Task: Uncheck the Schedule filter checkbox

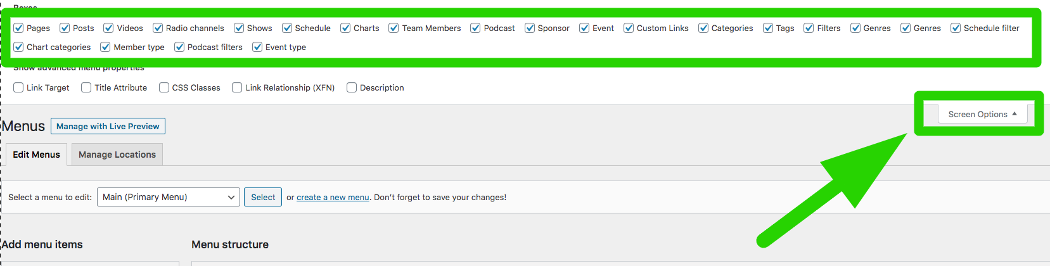Action: coord(956,28)
